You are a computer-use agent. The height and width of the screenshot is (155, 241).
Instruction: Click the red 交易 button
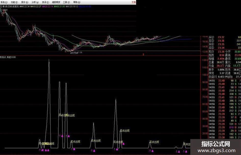134,2
